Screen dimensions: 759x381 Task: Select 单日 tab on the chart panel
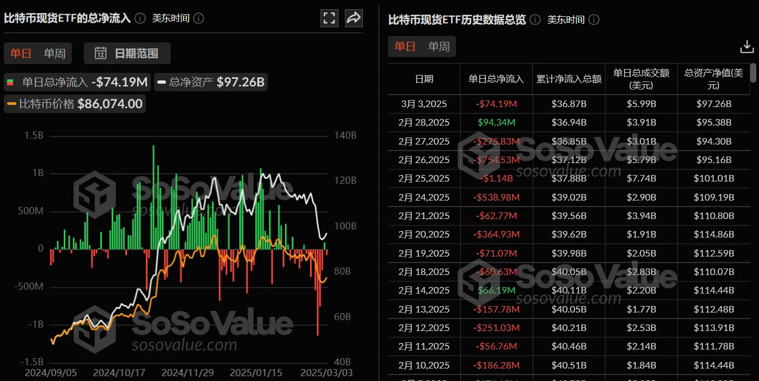point(20,53)
